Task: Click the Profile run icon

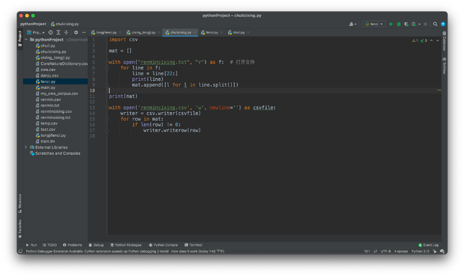Action: point(414,24)
